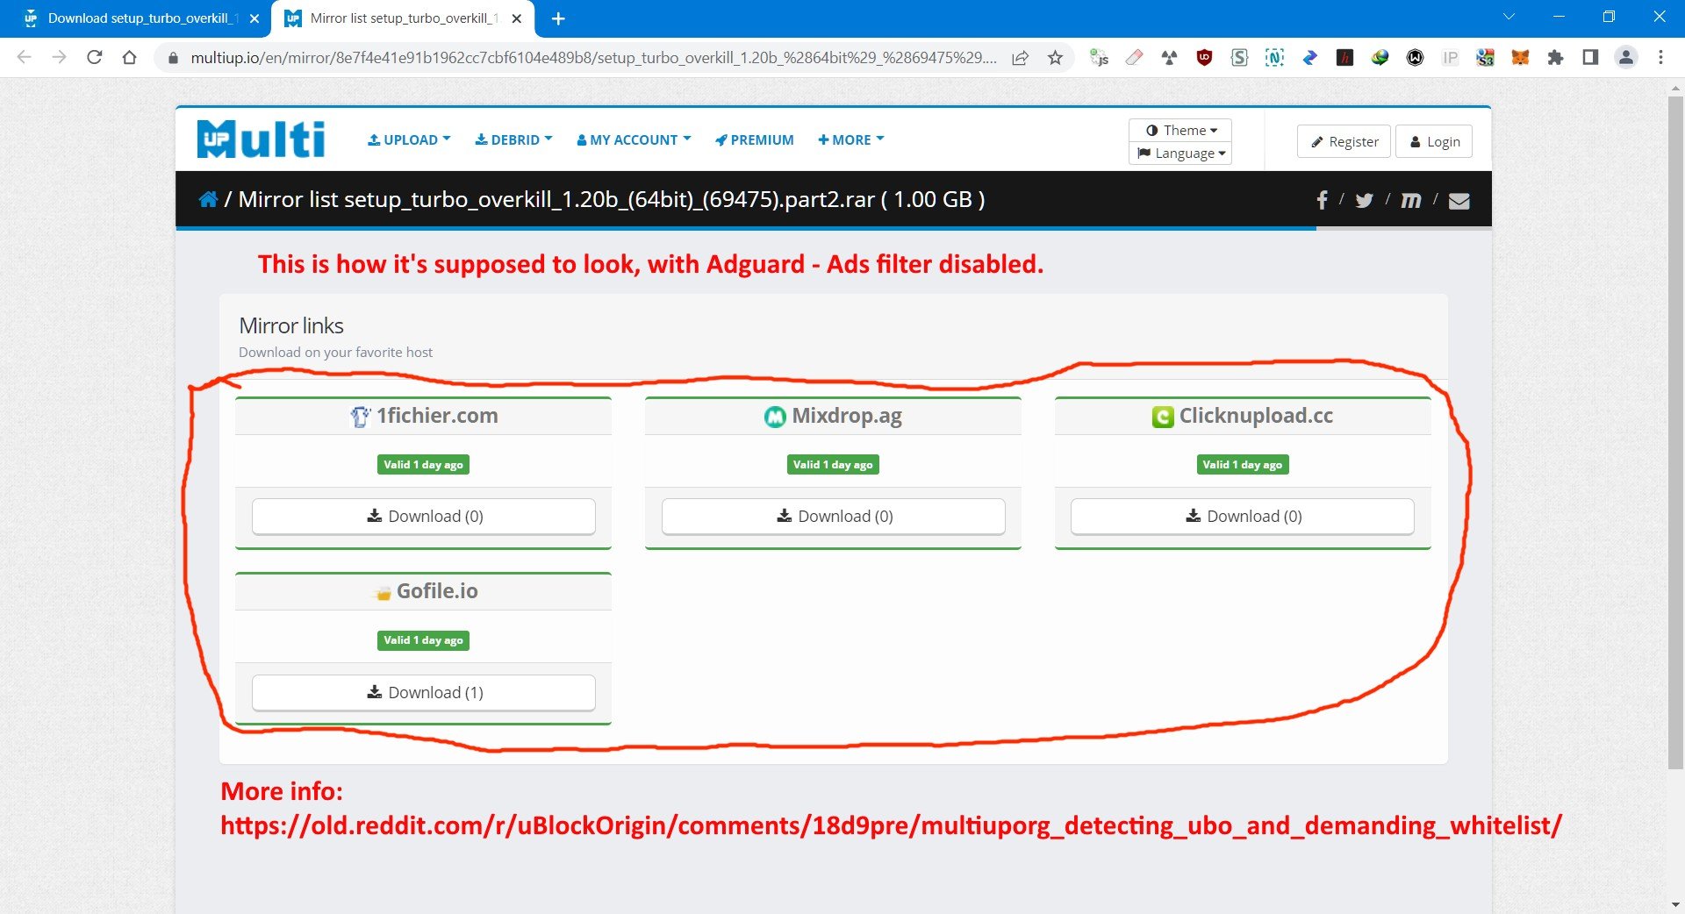The width and height of the screenshot is (1685, 914).
Task: Click inside the browser address bar
Action: [x=527, y=57]
